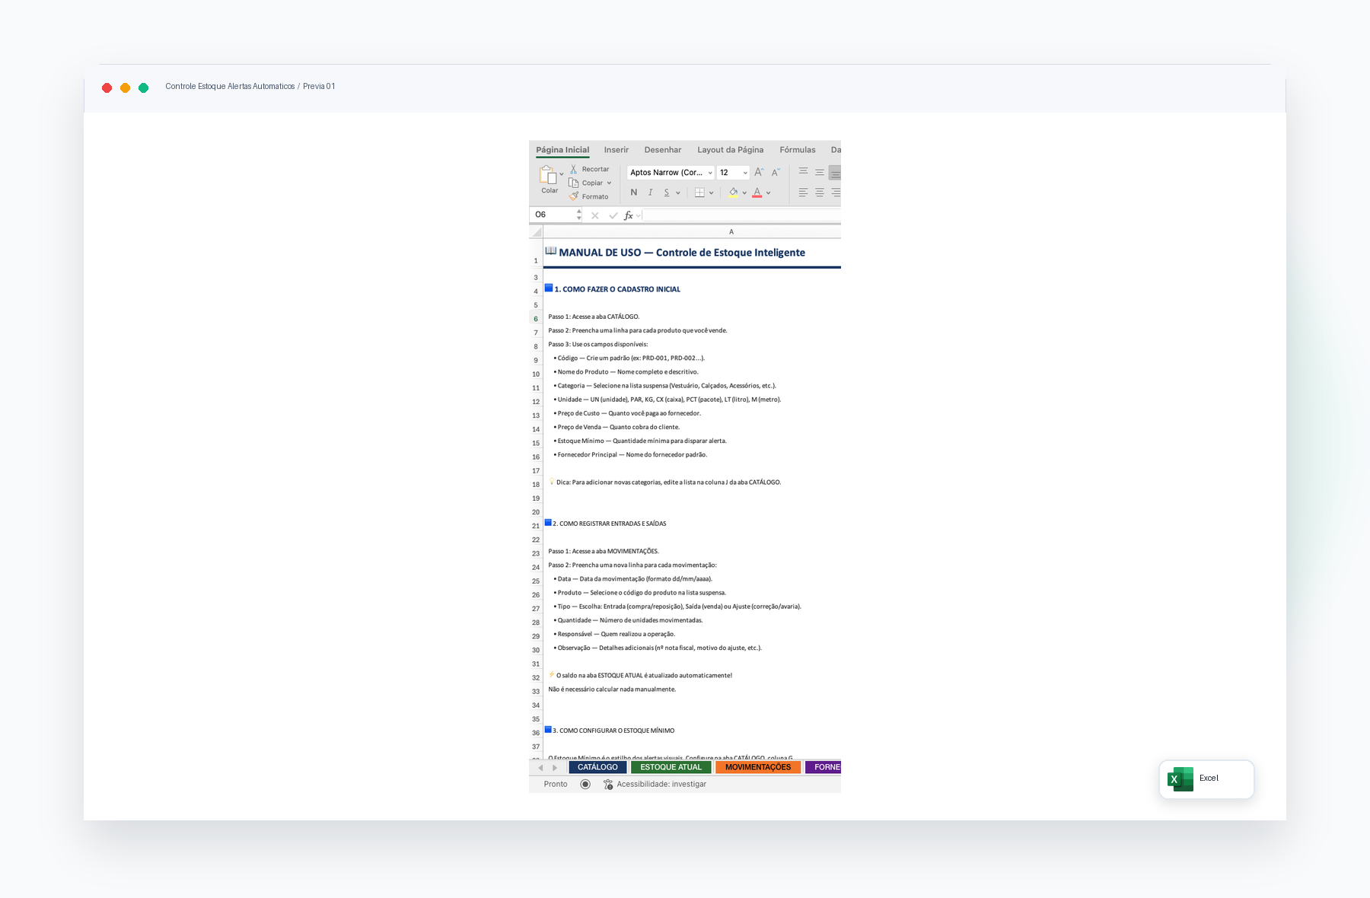Viewport: 1370px width, 898px height.
Task: Open the Copiar dropdown arrow
Action: click(x=609, y=183)
